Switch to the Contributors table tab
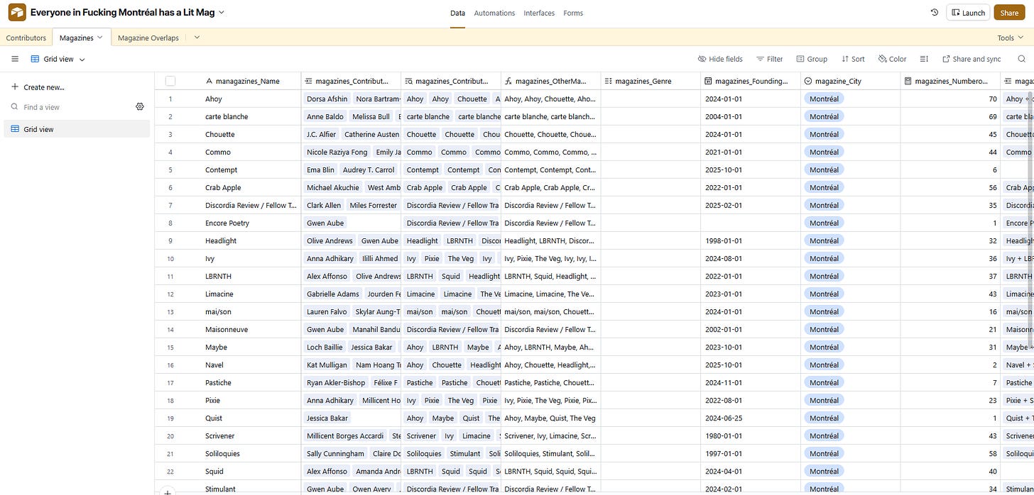 [26, 38]
